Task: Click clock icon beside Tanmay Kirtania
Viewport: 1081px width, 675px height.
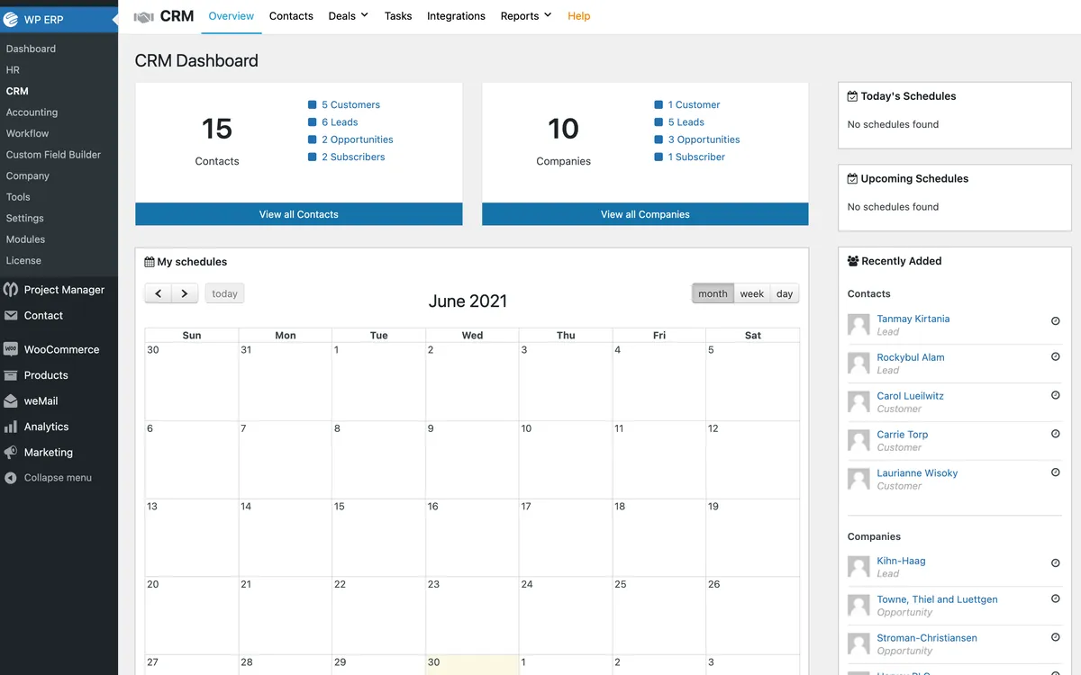Action: pyautogui.click(x=1056, y=321)
